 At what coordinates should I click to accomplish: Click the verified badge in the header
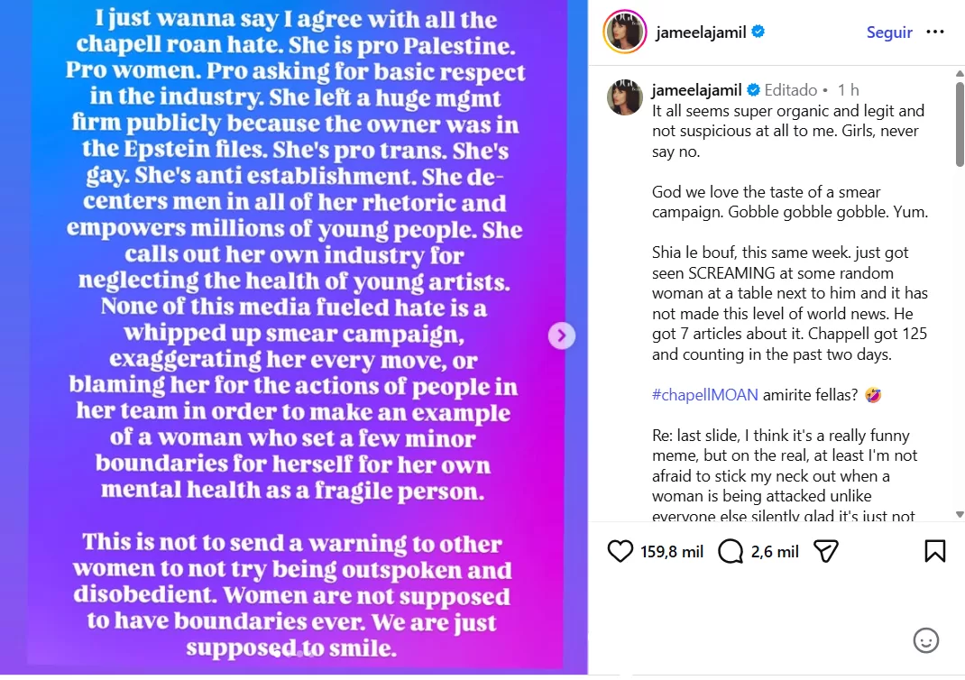tap(758, 32)
